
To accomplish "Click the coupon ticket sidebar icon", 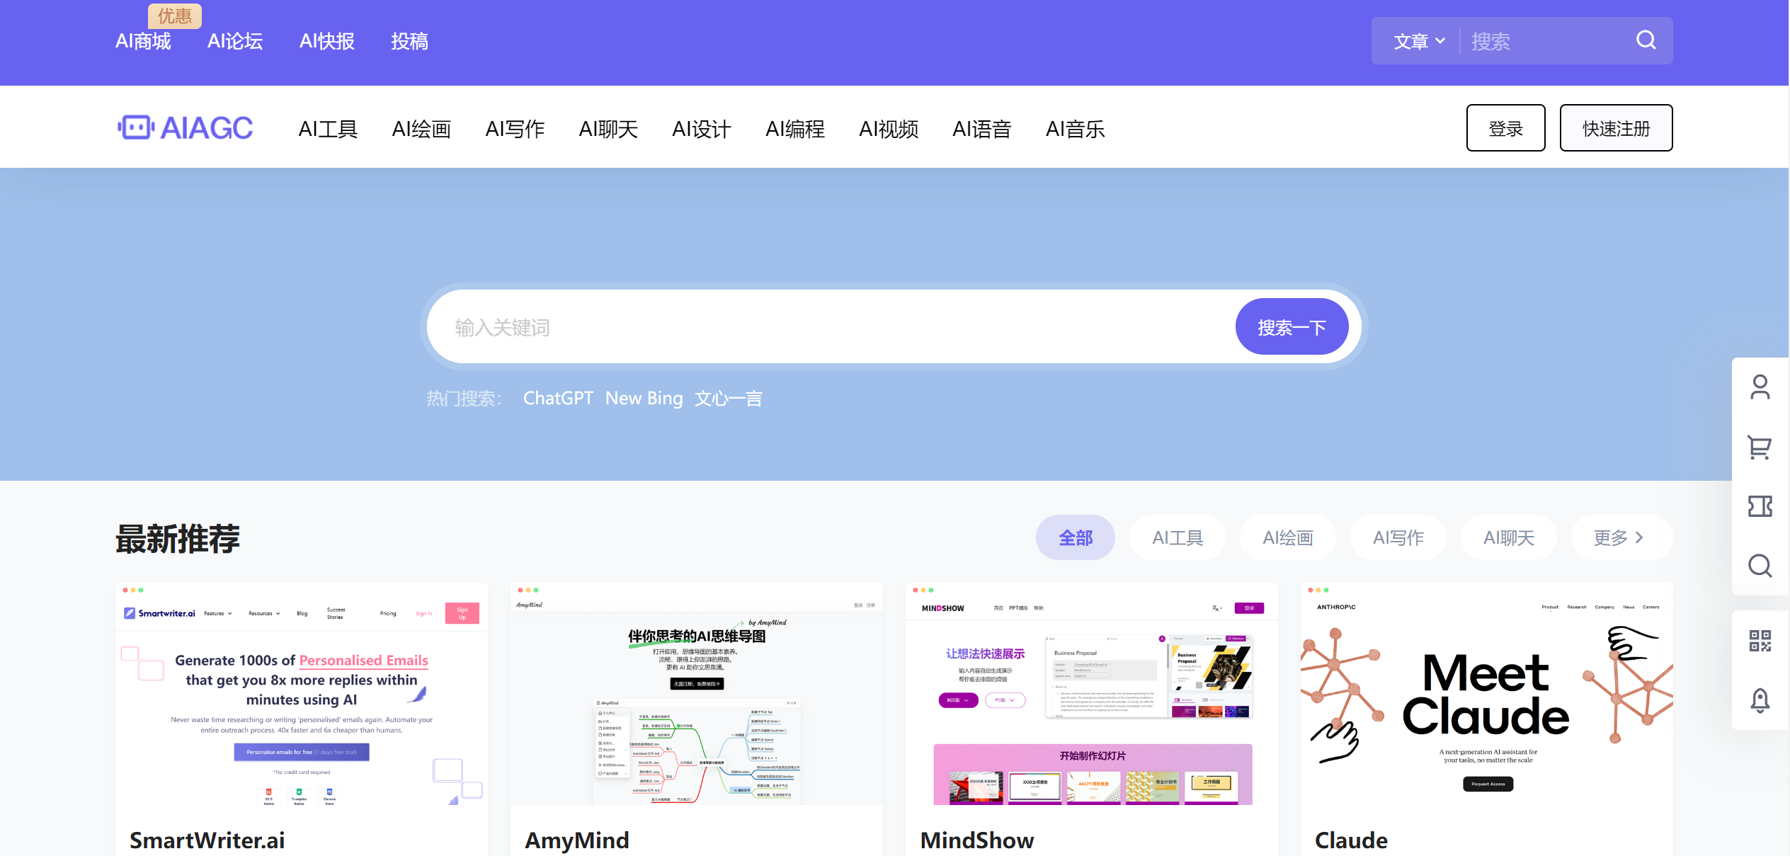I will pos(1760,506).
